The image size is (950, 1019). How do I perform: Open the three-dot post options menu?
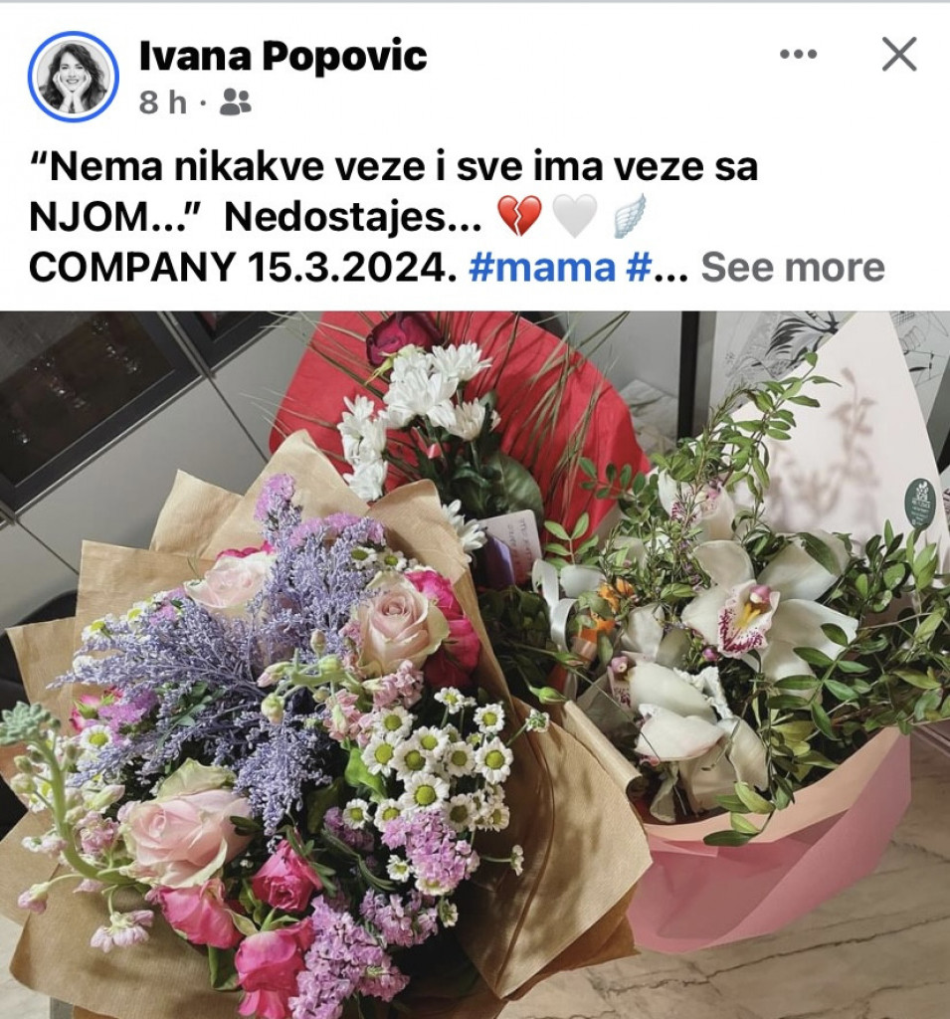798,54
